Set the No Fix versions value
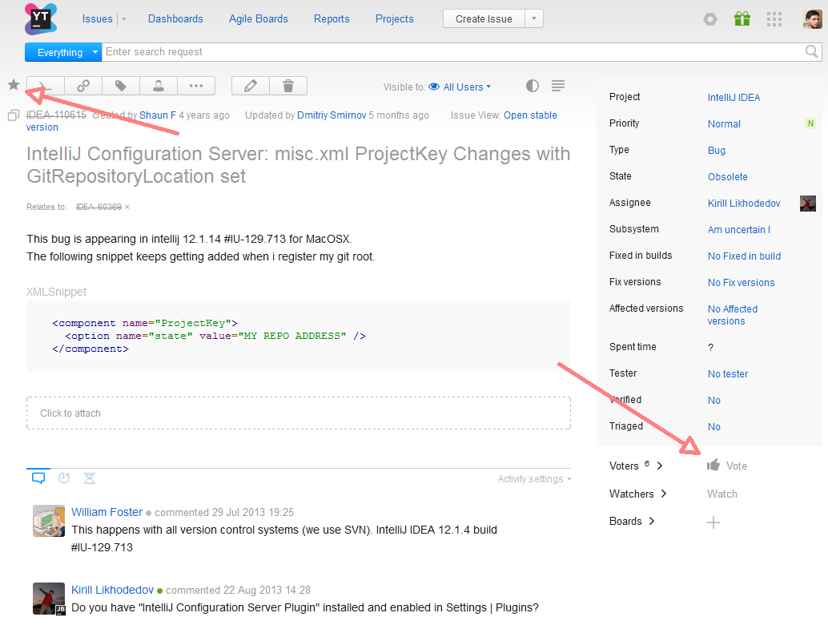The image size is (828, 629). coord(741,283)
